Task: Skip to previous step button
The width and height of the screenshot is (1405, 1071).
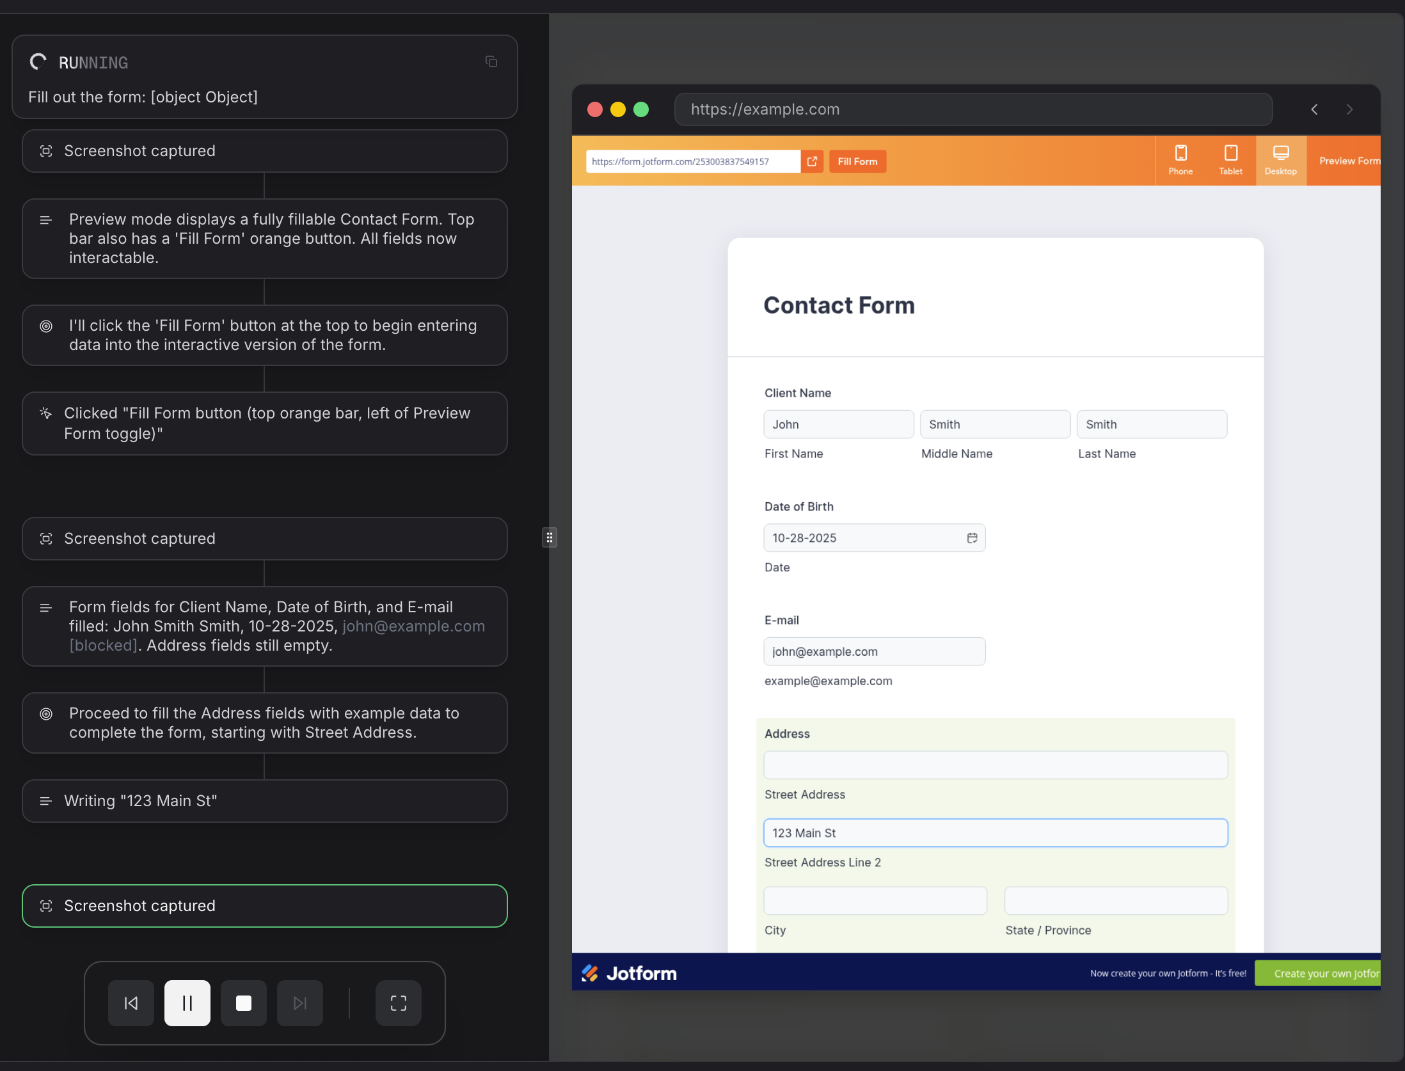Action: pos(131,1003)
